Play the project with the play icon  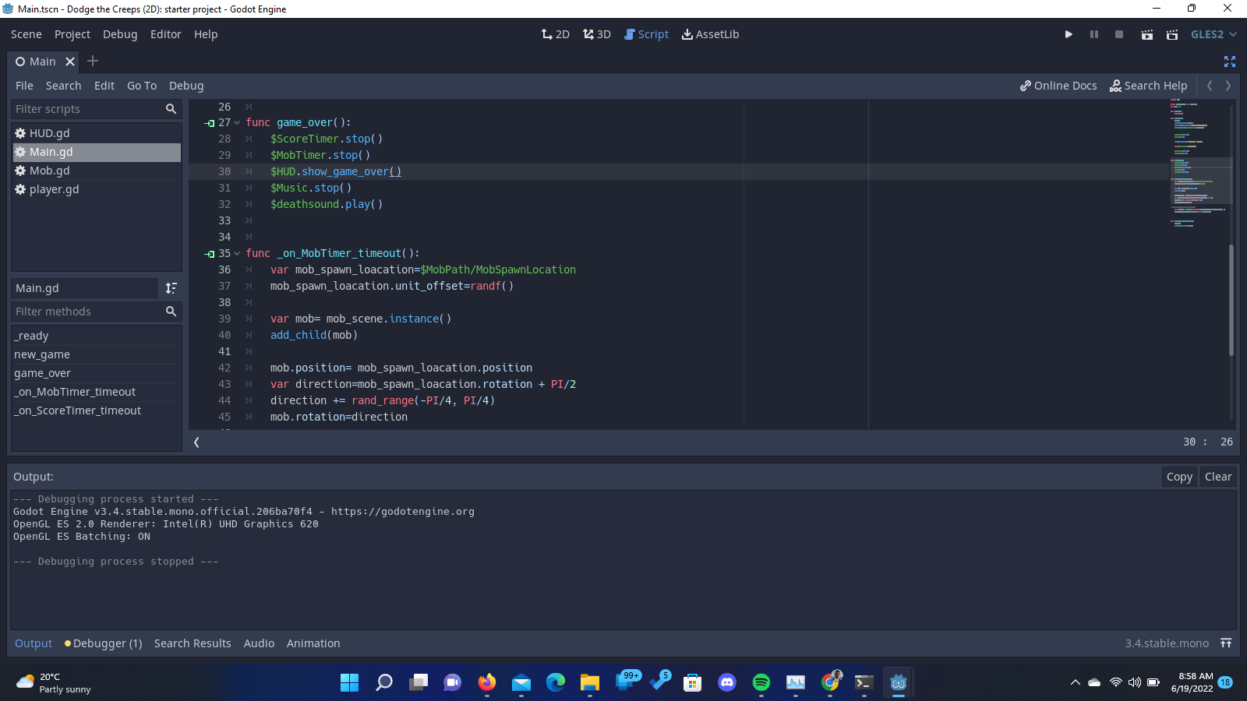click(1069, 34)
